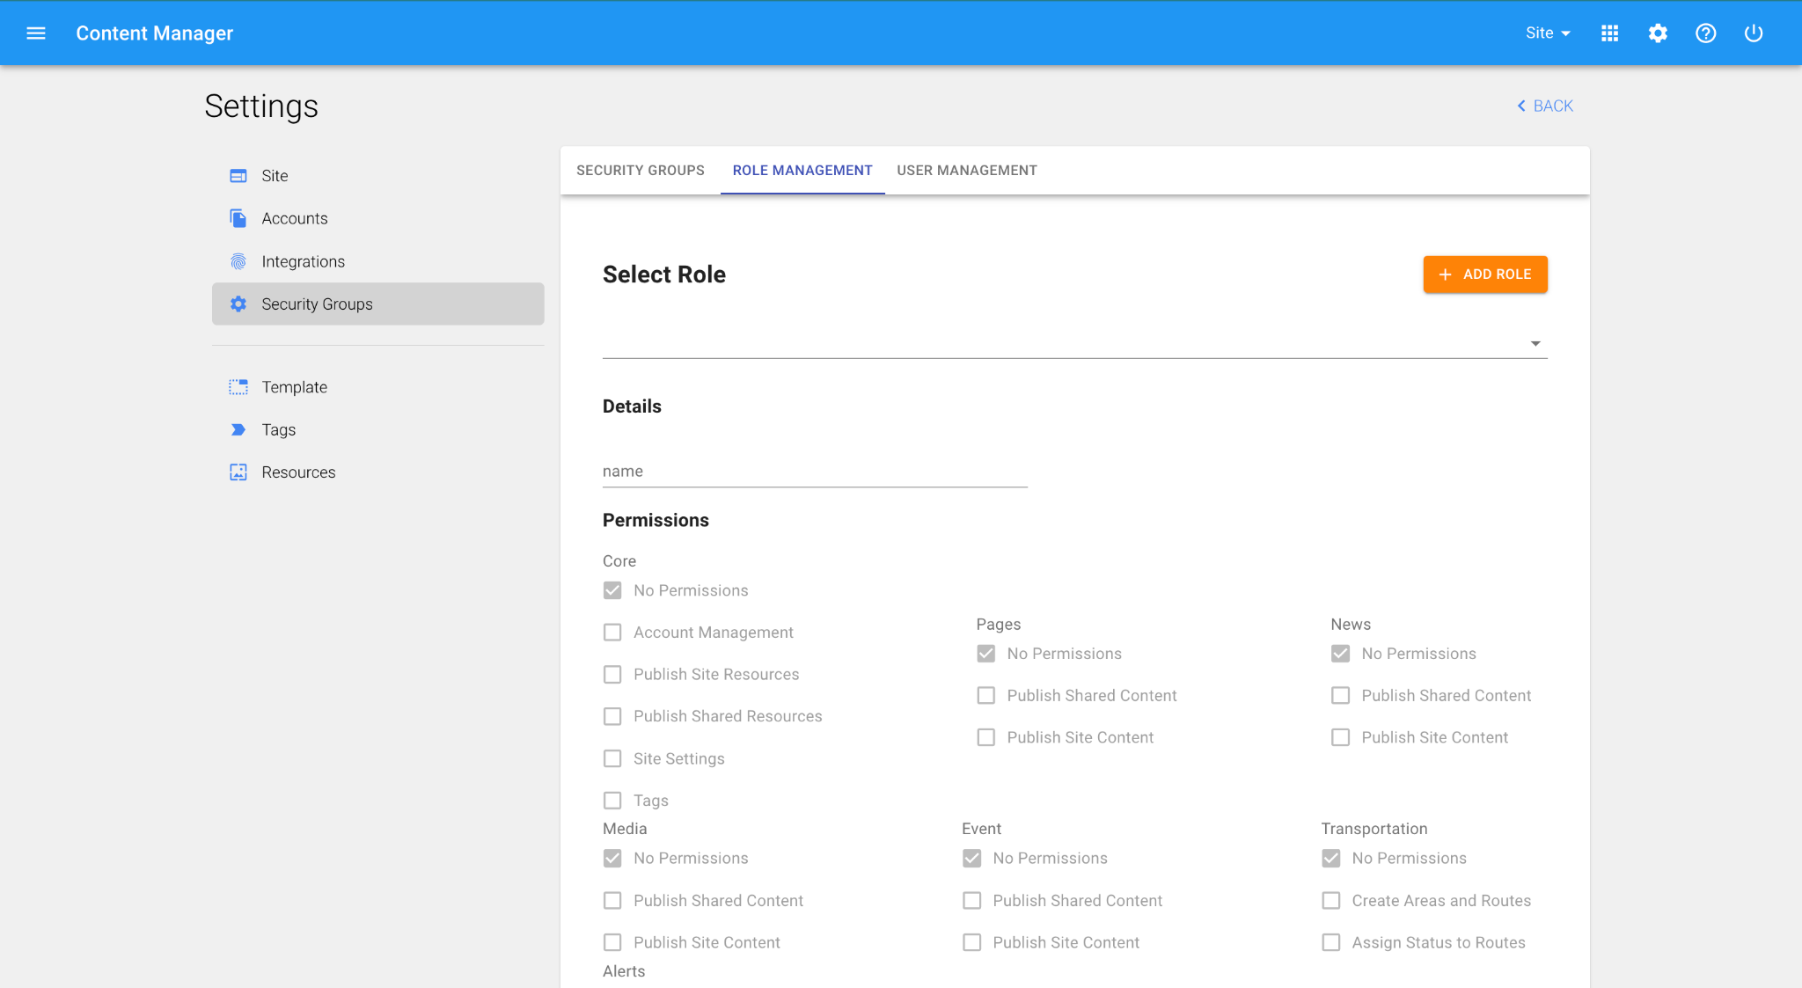Click the Resources sidebar icon

(238, 472)
